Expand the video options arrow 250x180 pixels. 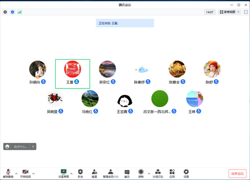click(34, 174)
